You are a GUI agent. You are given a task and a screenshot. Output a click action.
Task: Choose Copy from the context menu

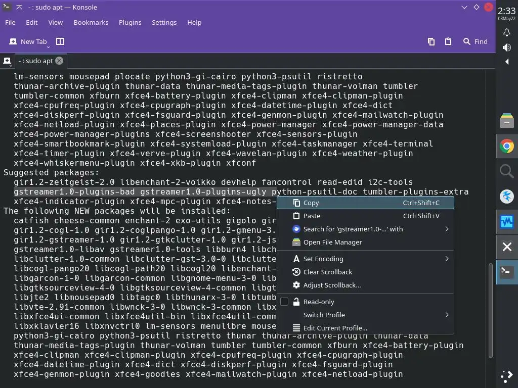point(365,203)
